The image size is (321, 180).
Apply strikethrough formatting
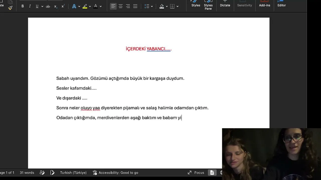[x=48, y=6]
